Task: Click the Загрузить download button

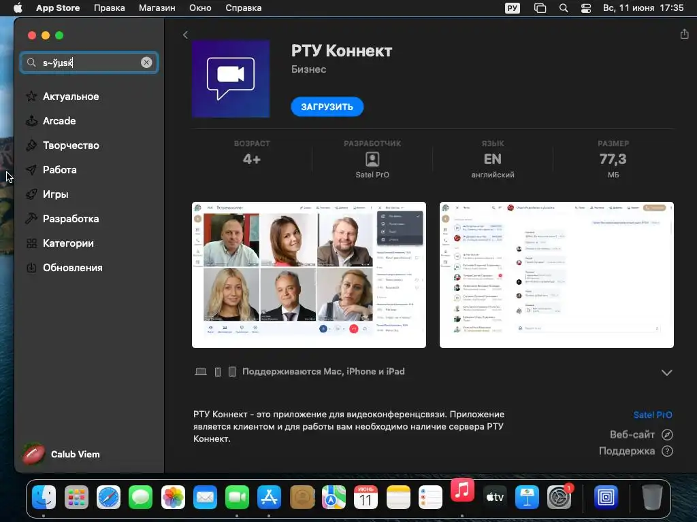Action: (327, 107)
